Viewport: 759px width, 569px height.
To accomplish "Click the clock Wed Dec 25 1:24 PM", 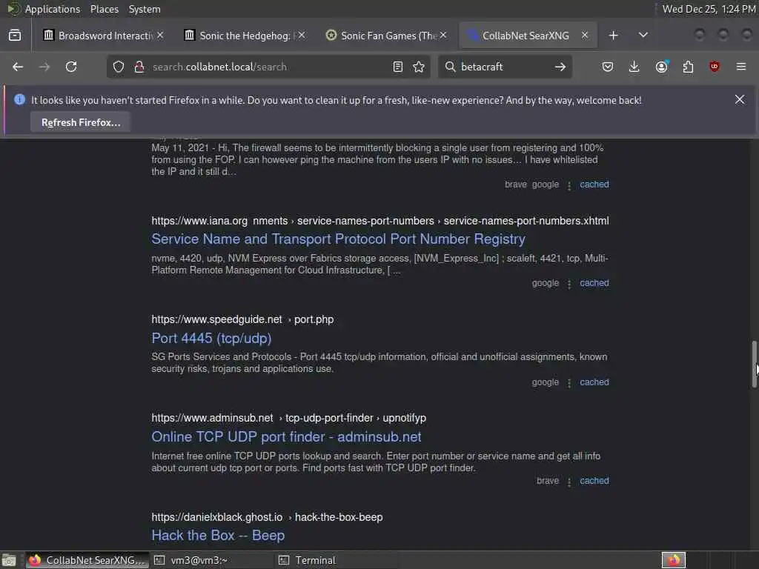I will coord(709,9).
